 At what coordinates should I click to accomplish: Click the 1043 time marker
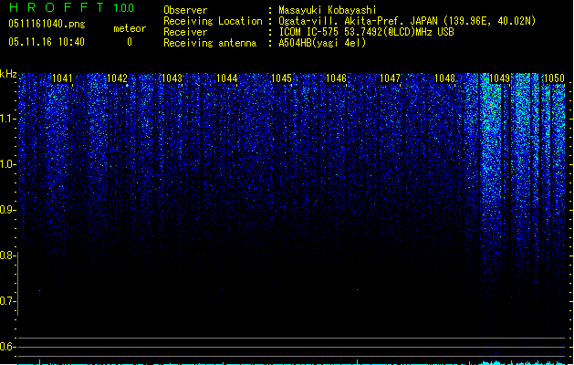(x=172, y=78)
